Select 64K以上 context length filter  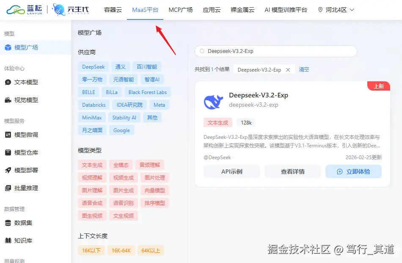(151, 250)
